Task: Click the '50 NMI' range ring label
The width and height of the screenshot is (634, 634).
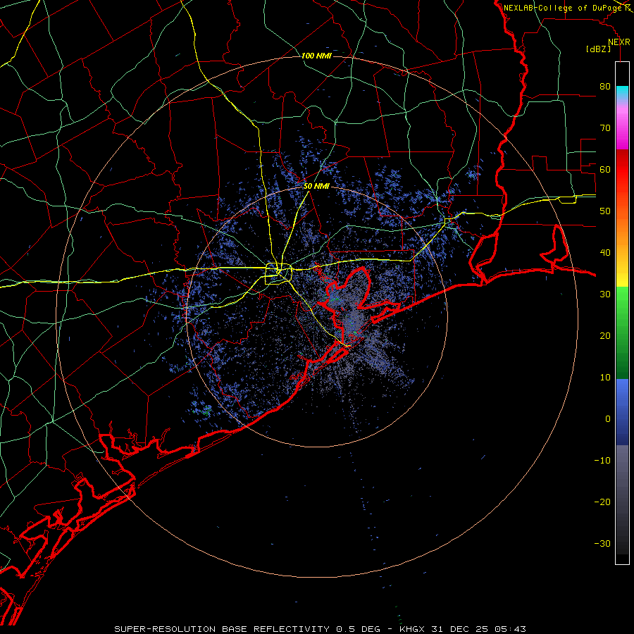Action: tap(316, 187)
